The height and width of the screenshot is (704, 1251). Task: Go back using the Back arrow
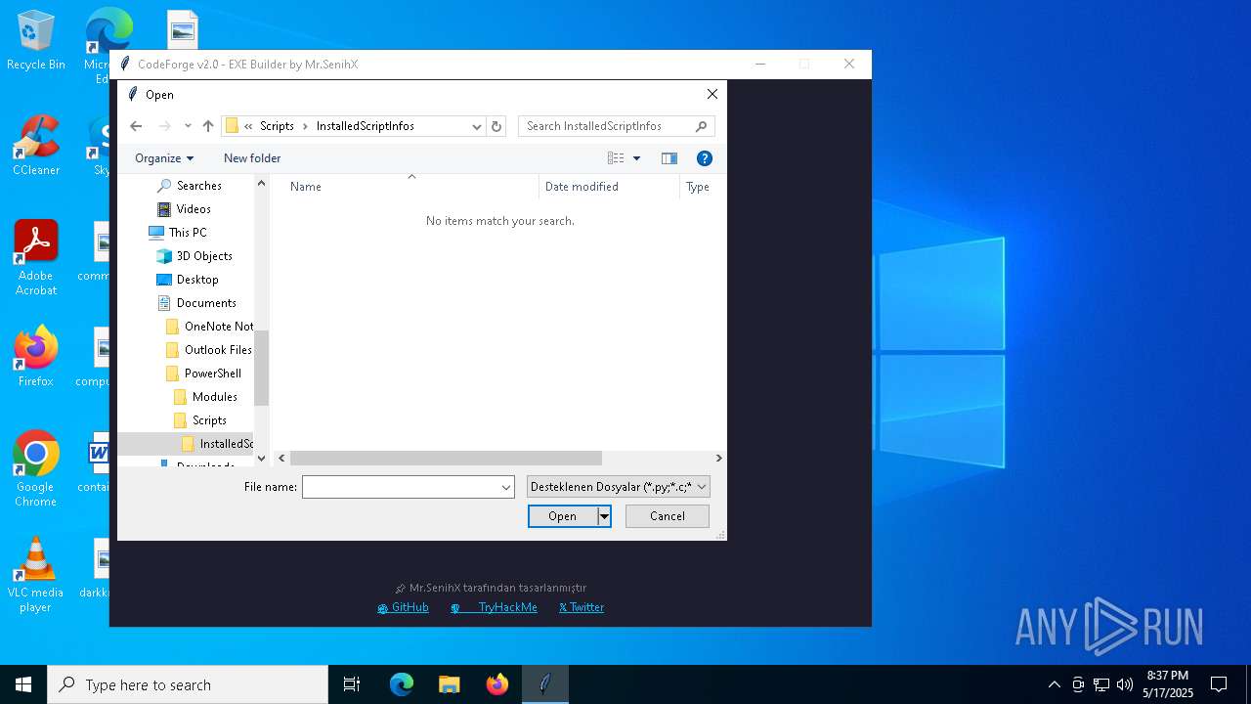coord(136,126)
